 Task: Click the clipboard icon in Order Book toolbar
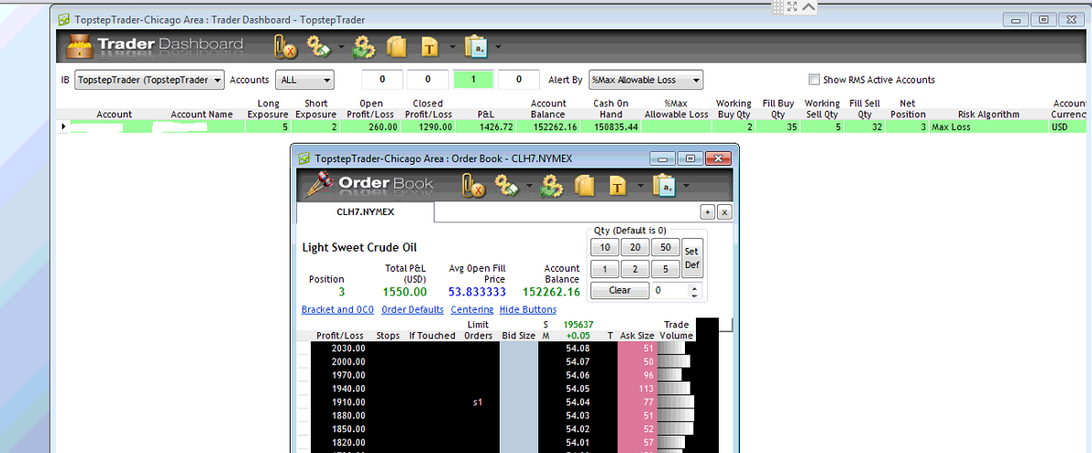pos(665,185)
